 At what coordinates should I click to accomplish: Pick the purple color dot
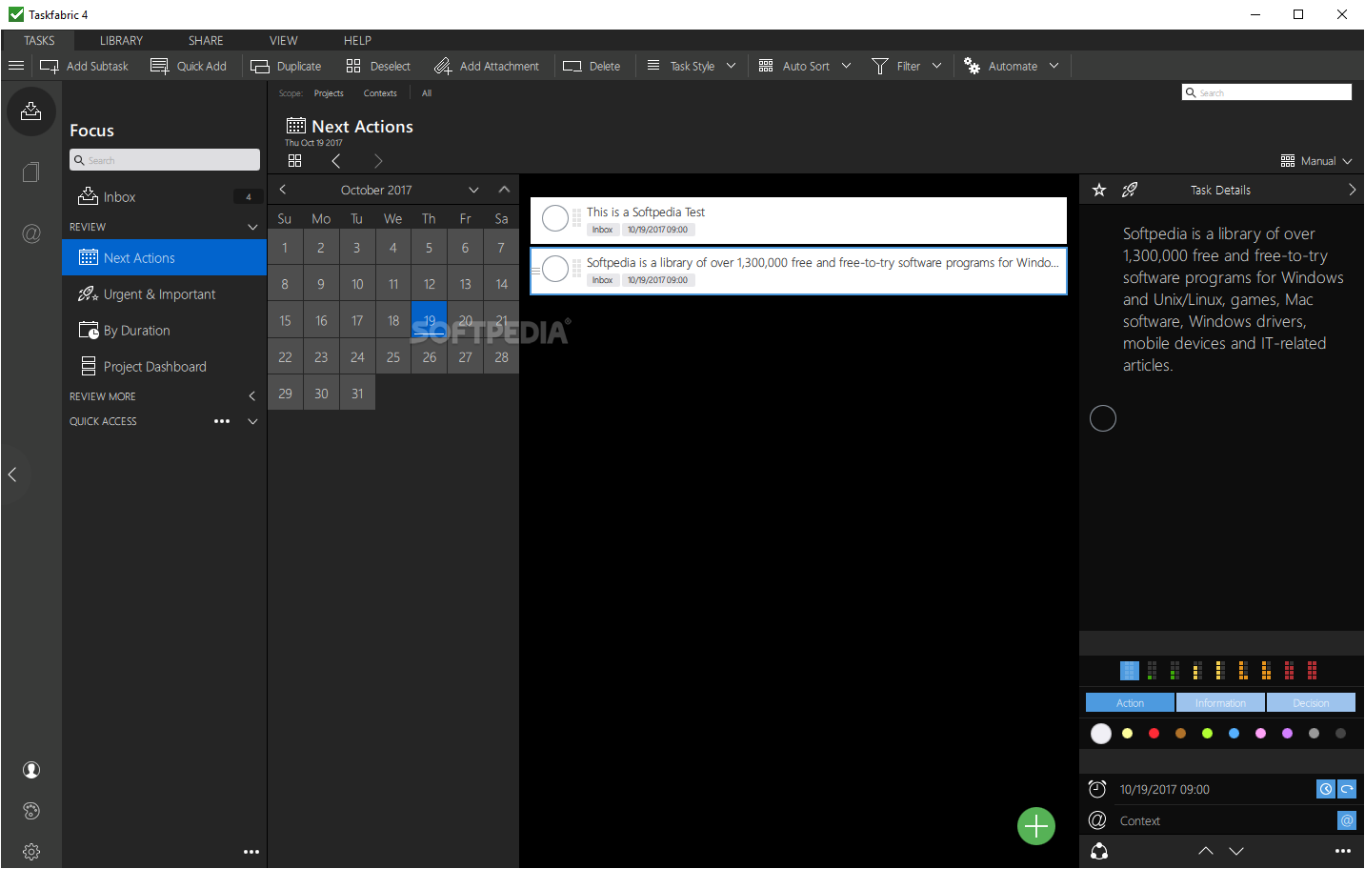tap(1287, 733)
